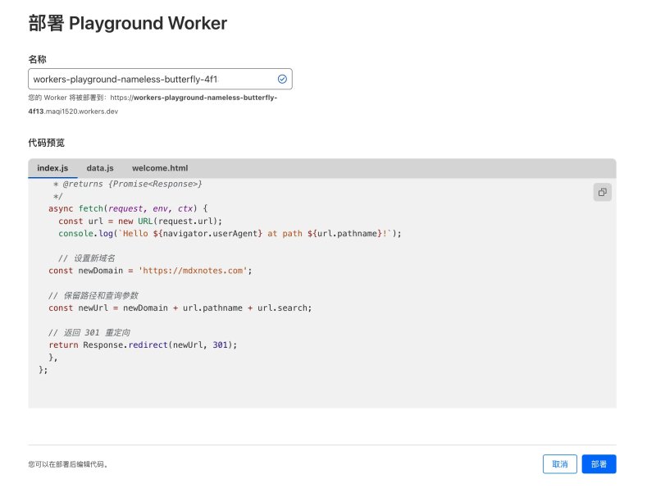Open the data.js tab
This screenshot has width=656, height=502.
[x=100, y=168]
